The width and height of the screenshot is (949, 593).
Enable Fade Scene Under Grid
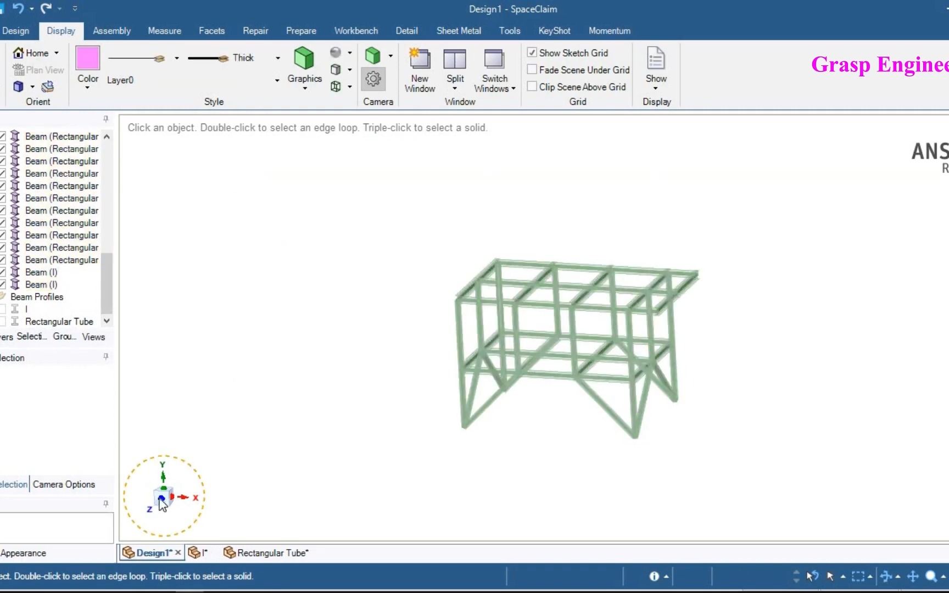point(531,69)
